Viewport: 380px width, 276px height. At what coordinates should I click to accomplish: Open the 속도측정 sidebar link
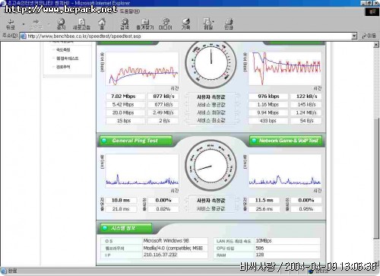pos(63,50)
